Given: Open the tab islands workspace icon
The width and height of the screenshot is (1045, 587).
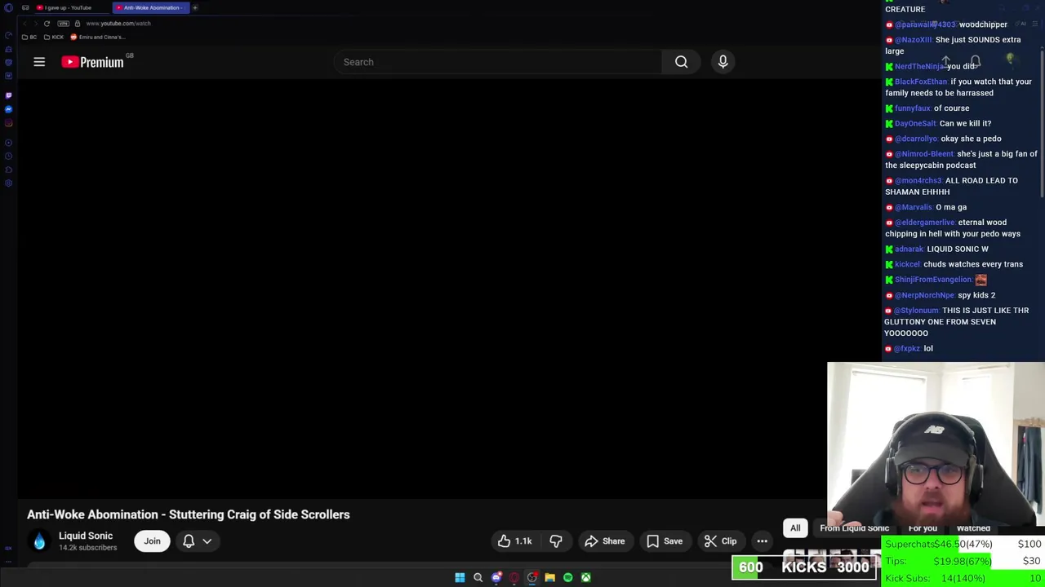Looking at the screenshot, I should [x=25, y=7].
